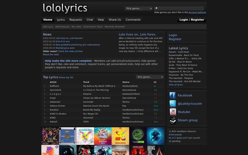Image resolution: width=248 pixels, height=155 pixels.
Task: Open the Account Settings link
Action: pos(197,12)
